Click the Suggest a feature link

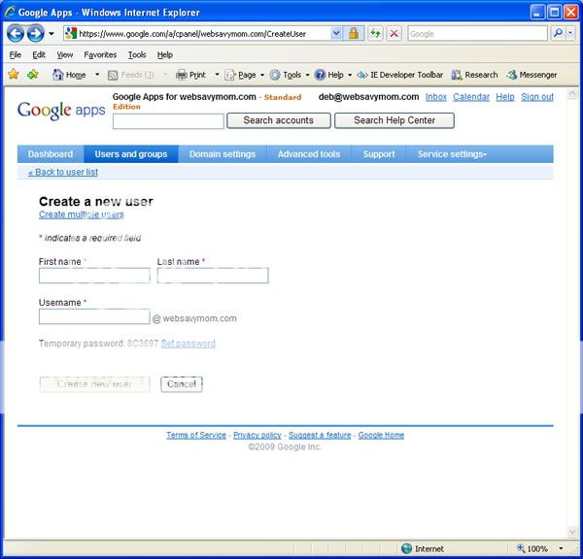coord(320,436)
